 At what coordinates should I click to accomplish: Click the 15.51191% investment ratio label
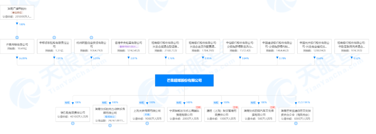(304, 102)
